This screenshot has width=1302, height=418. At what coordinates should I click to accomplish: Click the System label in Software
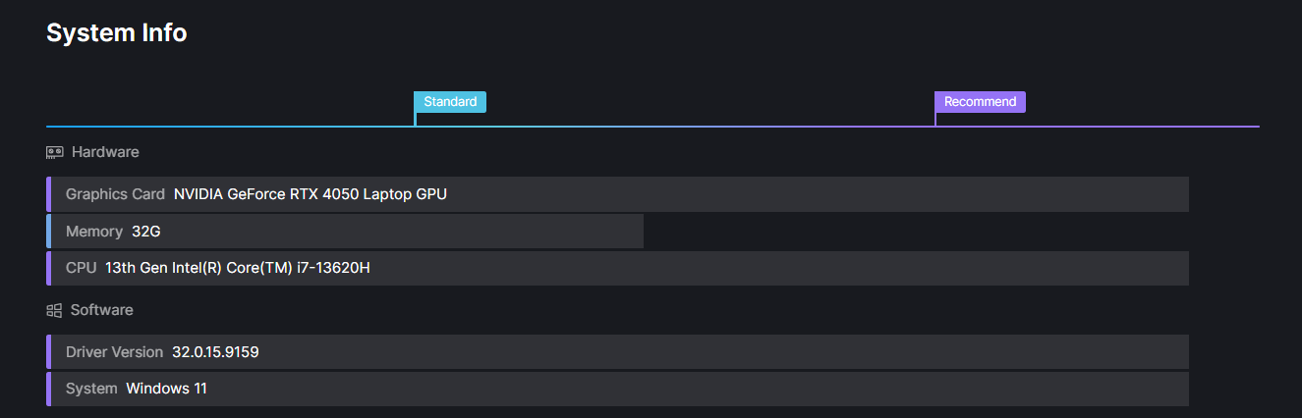(x=91, y=389)
